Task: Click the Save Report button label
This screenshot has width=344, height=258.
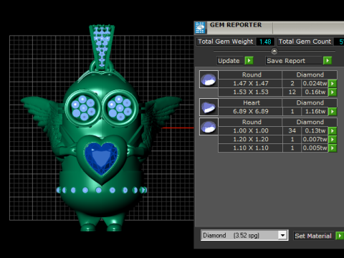Action: pyautogui.click(x=294, y=61)
